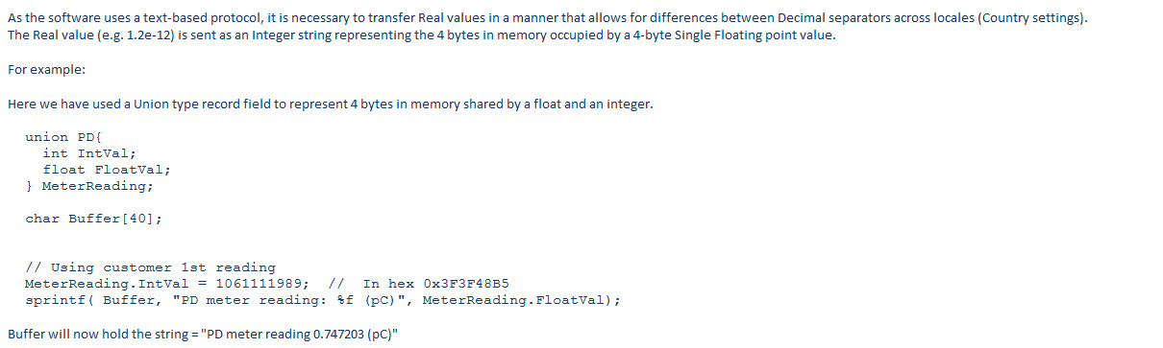The image size is (1163, 348).
Task: Click the 'int IntVal;' declaration line
Action: (89, 153)
